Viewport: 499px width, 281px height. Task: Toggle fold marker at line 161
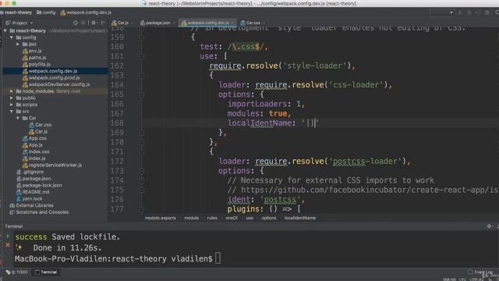[142, 56]
